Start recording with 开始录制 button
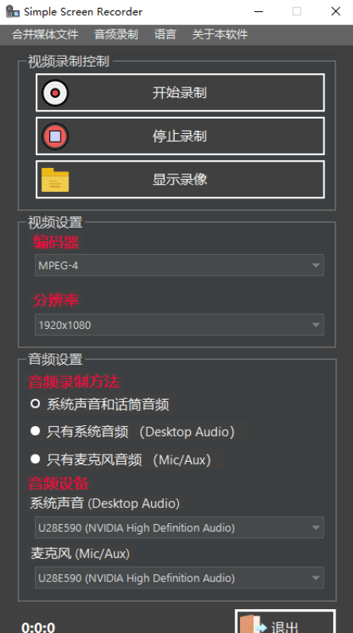This screenshot has width=353, height=633. (x=180, y=92)
